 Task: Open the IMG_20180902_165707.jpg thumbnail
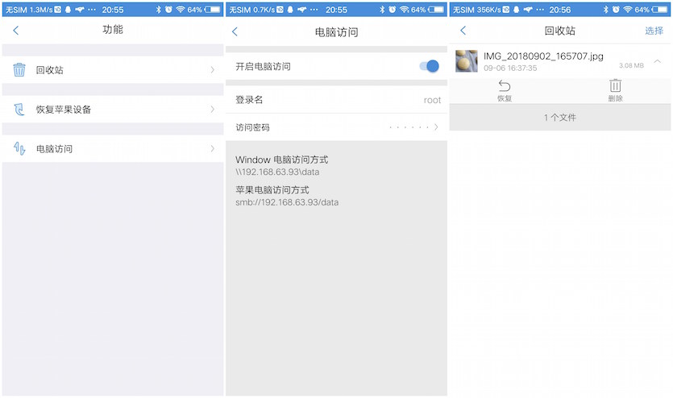pyautogui.click(x=467, y=61)
